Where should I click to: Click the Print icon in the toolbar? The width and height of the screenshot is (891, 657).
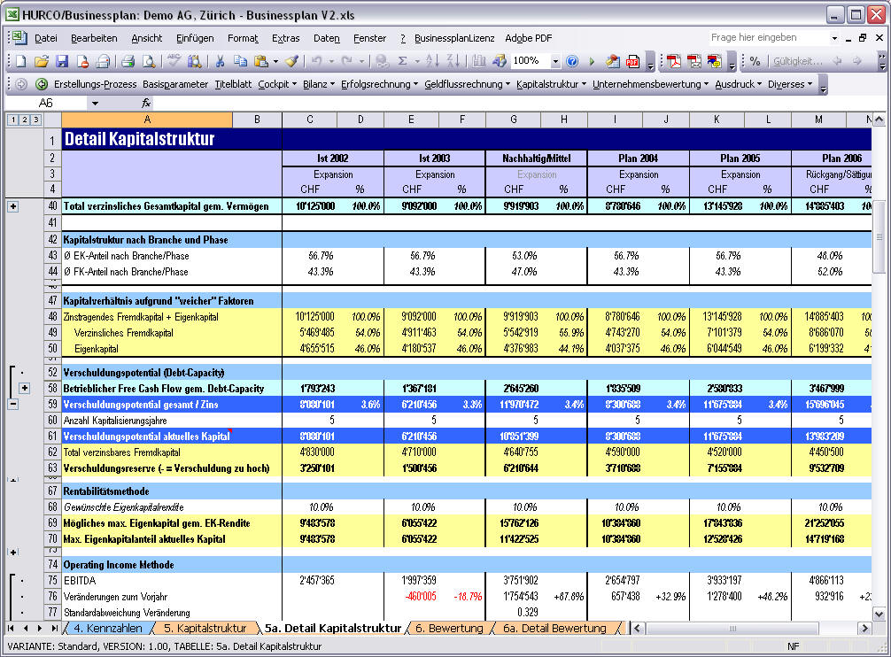click(128, 61)
